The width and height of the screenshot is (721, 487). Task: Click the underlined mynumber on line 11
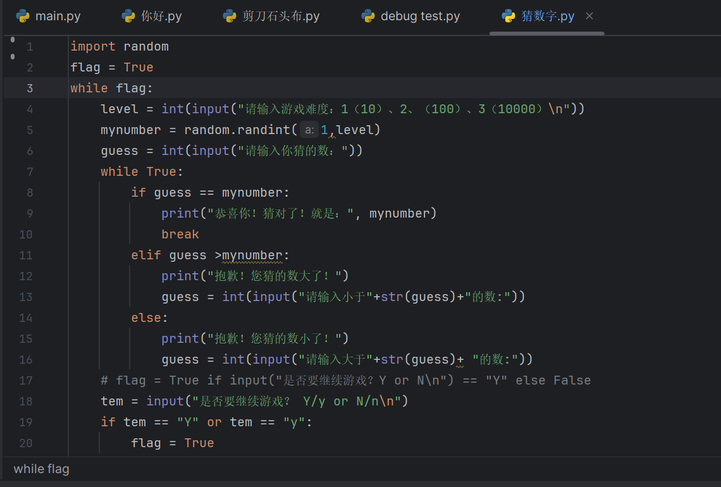[252, 255]
